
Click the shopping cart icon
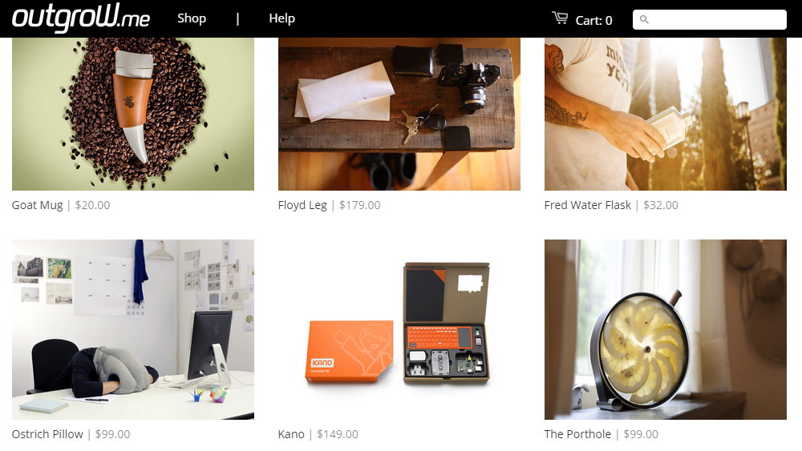(x=560, y=18)
